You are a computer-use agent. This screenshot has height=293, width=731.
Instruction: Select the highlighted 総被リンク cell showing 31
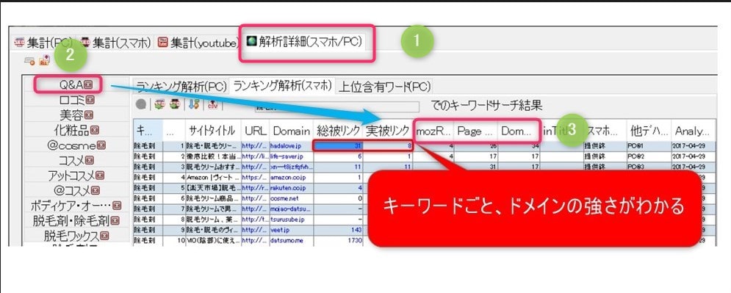tap(338, 145)
